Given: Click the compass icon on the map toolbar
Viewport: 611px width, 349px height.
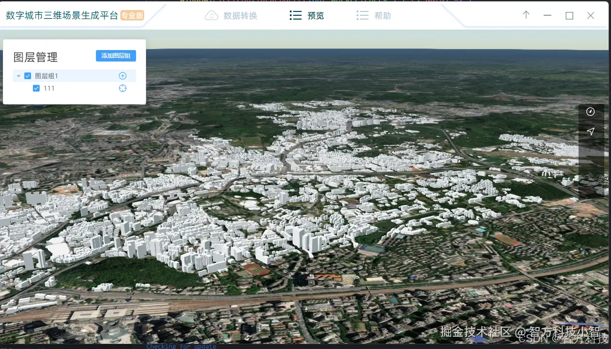Looking at the screenshot, I should pyautogui.click(x=590, y=112).
